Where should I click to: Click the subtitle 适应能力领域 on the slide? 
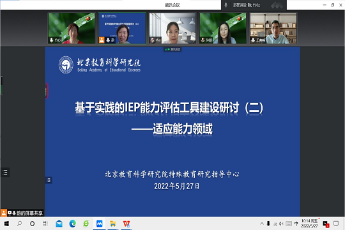point(183,129)
